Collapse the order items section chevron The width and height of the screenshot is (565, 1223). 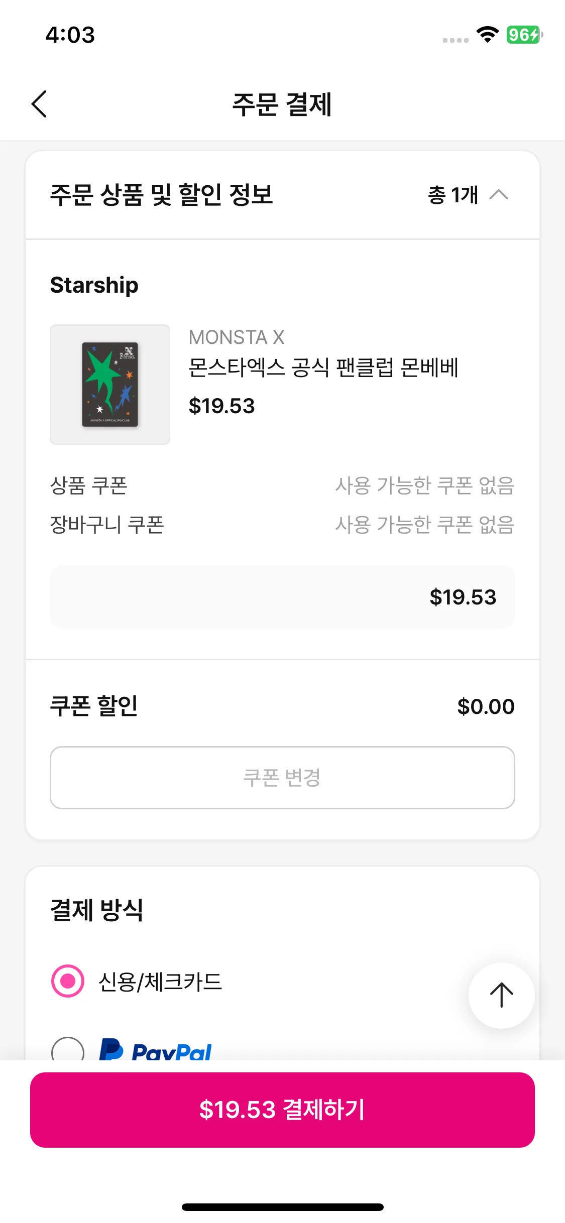click(499, 195)
